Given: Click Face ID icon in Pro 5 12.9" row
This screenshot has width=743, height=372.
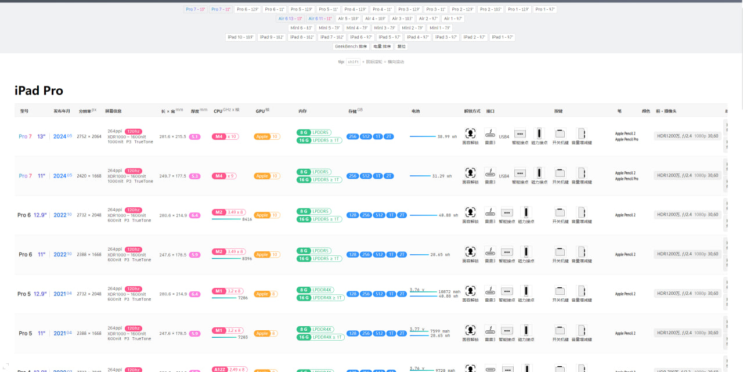Looking at the screenshot, I should coord(471,291).
